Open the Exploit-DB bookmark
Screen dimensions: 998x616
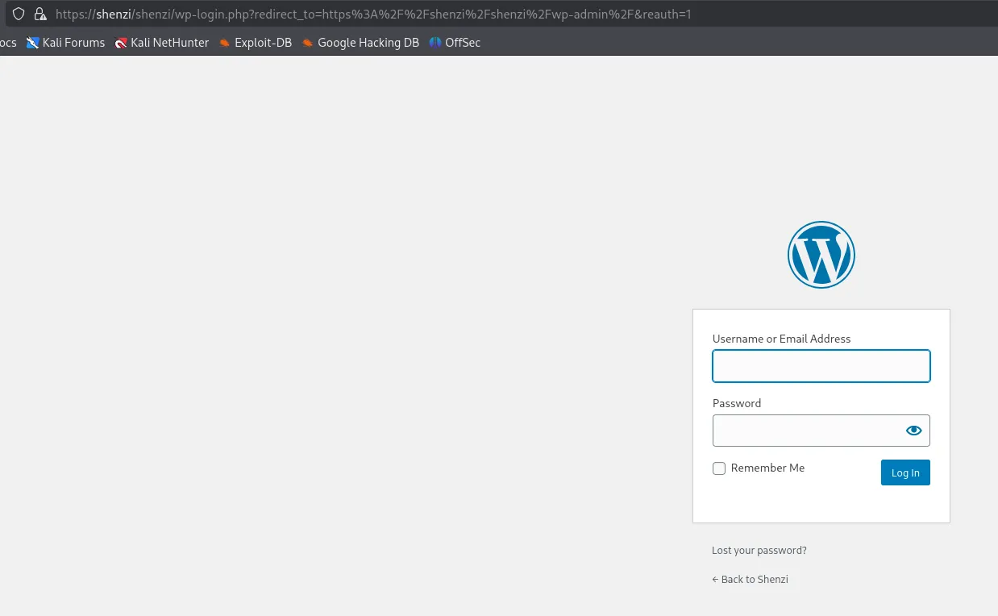(255, 43)
